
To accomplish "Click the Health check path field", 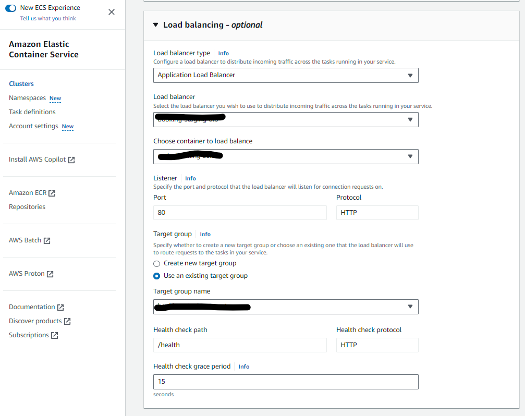I will (x=240, y=345).
